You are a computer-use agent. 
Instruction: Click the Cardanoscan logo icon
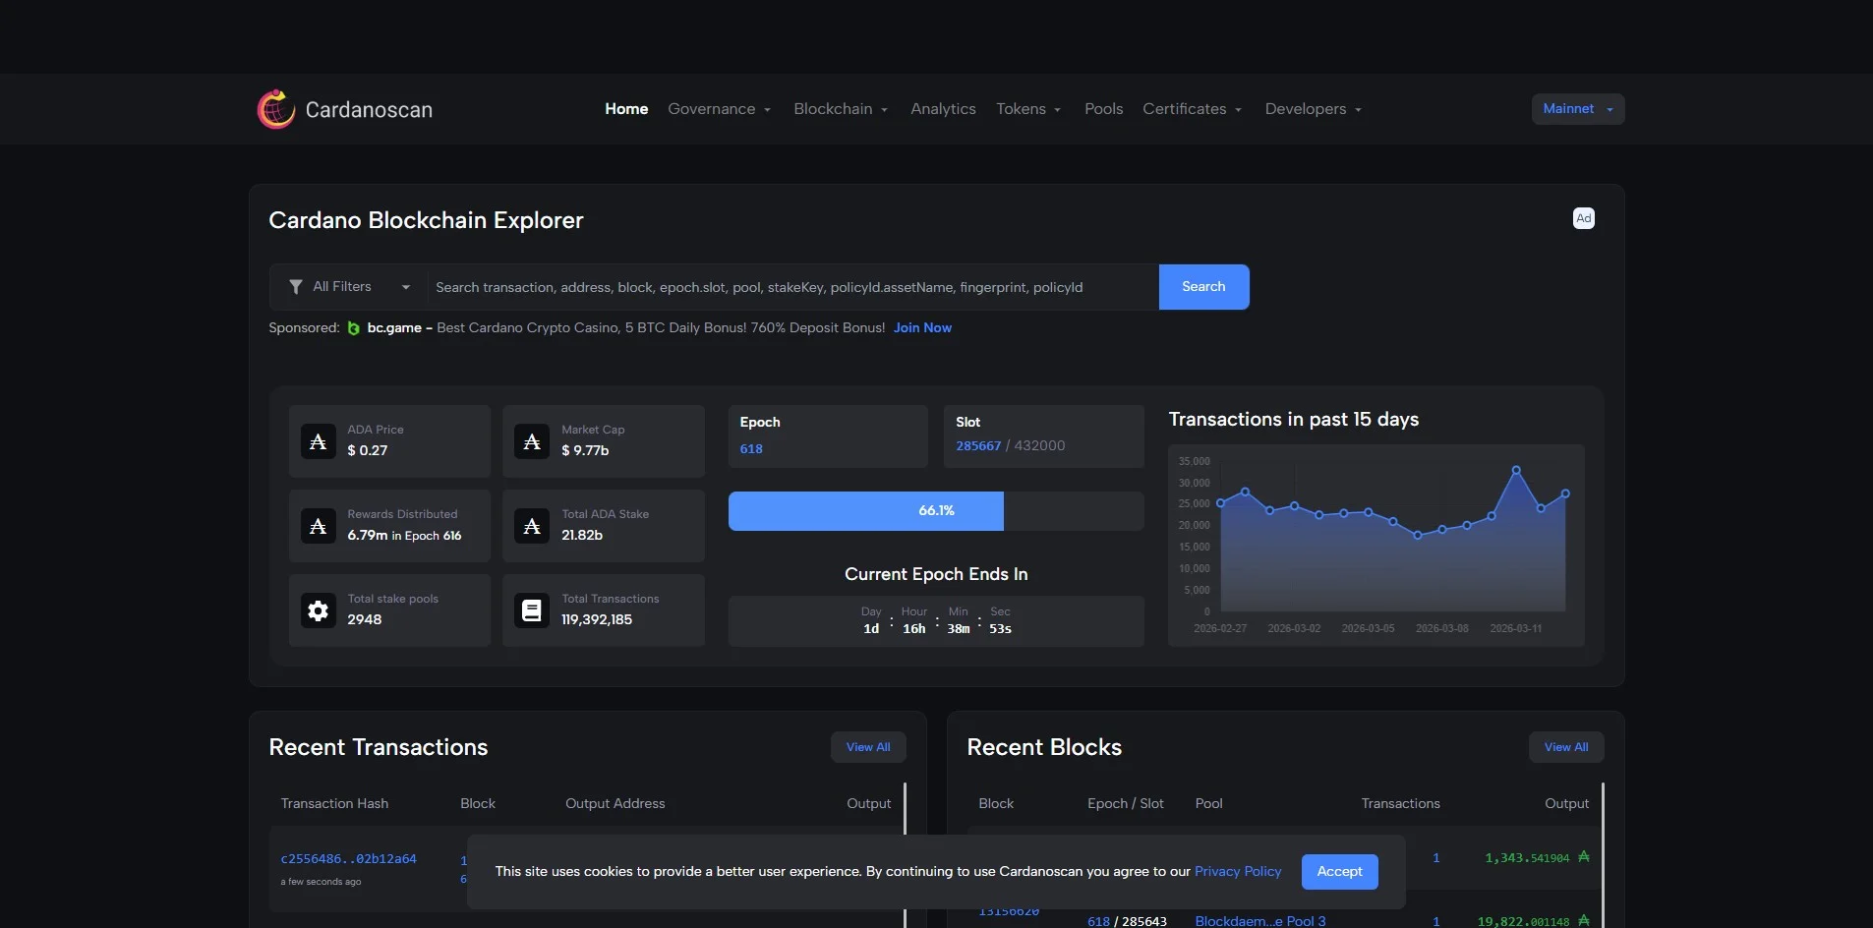(276, 109)
